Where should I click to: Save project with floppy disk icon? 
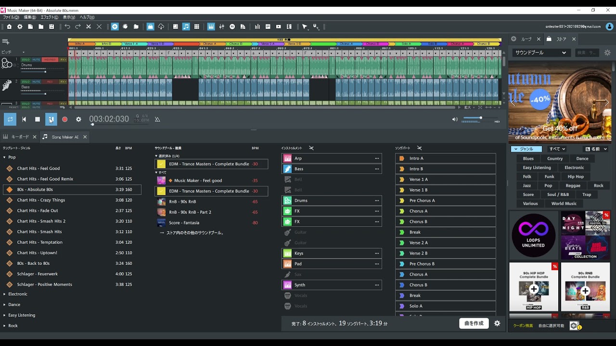tap(51, 26)
